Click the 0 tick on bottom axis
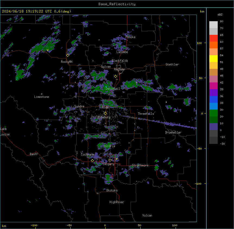 [105, 225]
